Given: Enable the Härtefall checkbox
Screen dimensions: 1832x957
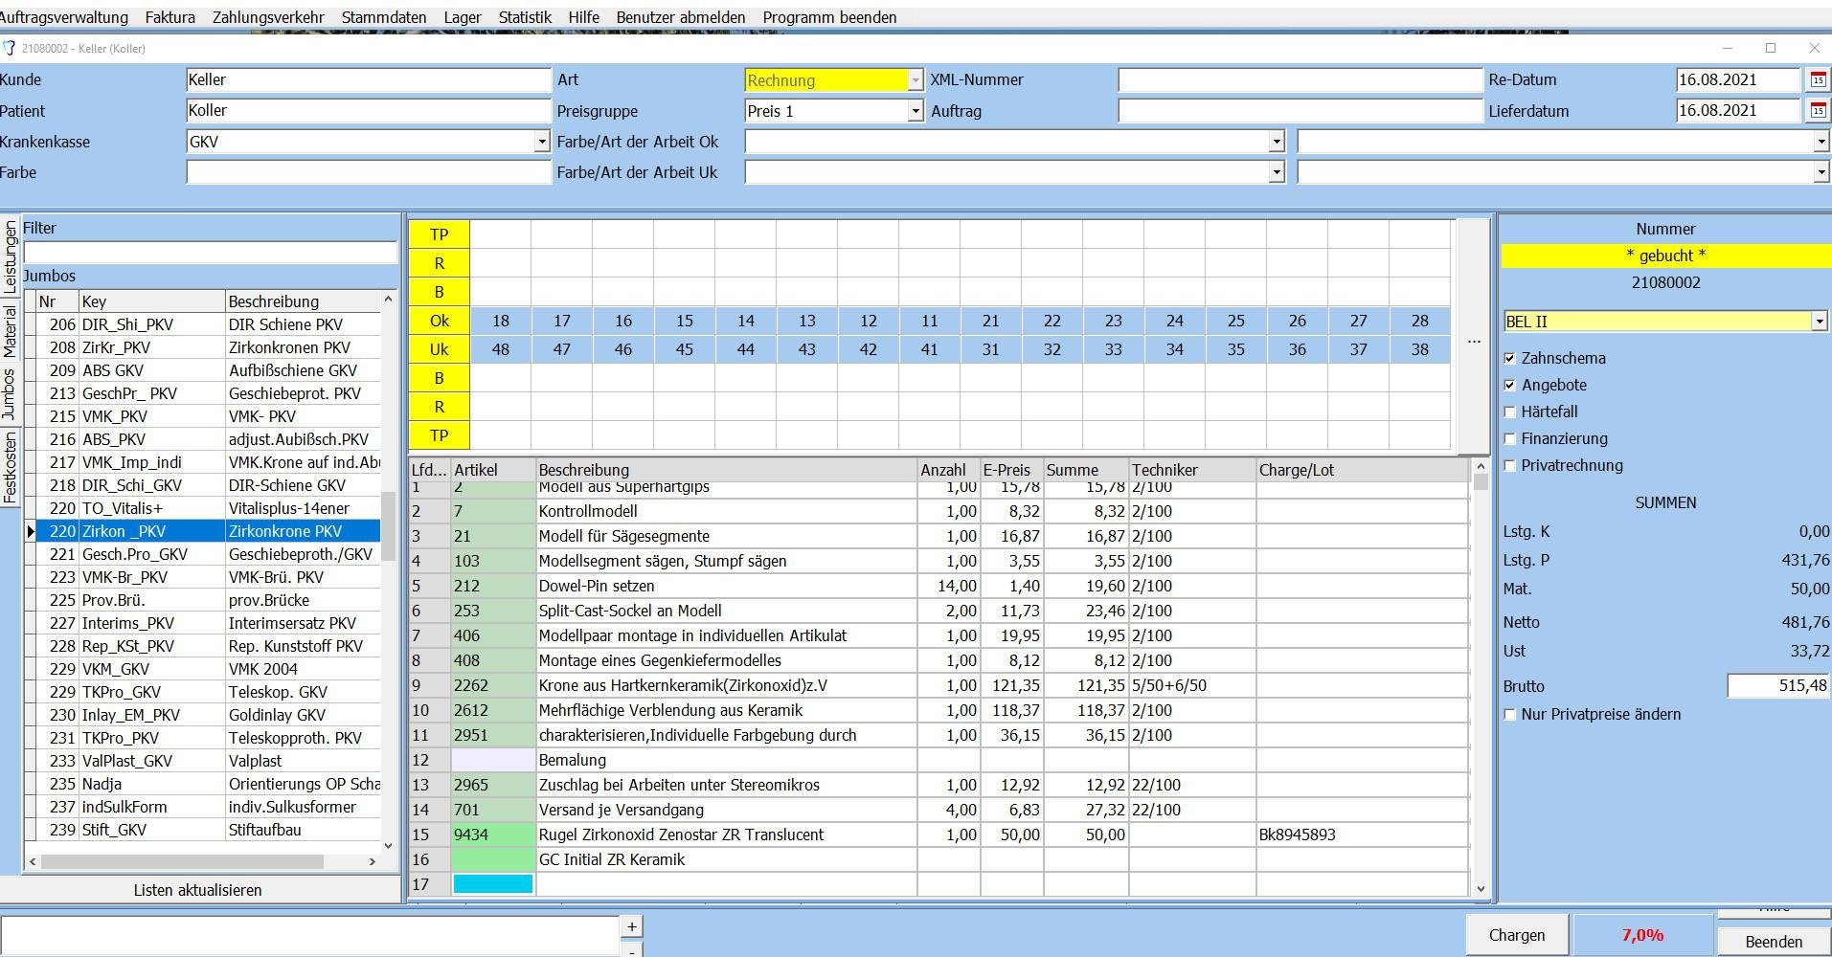Looking at the screenshot, I should 1510,412.
